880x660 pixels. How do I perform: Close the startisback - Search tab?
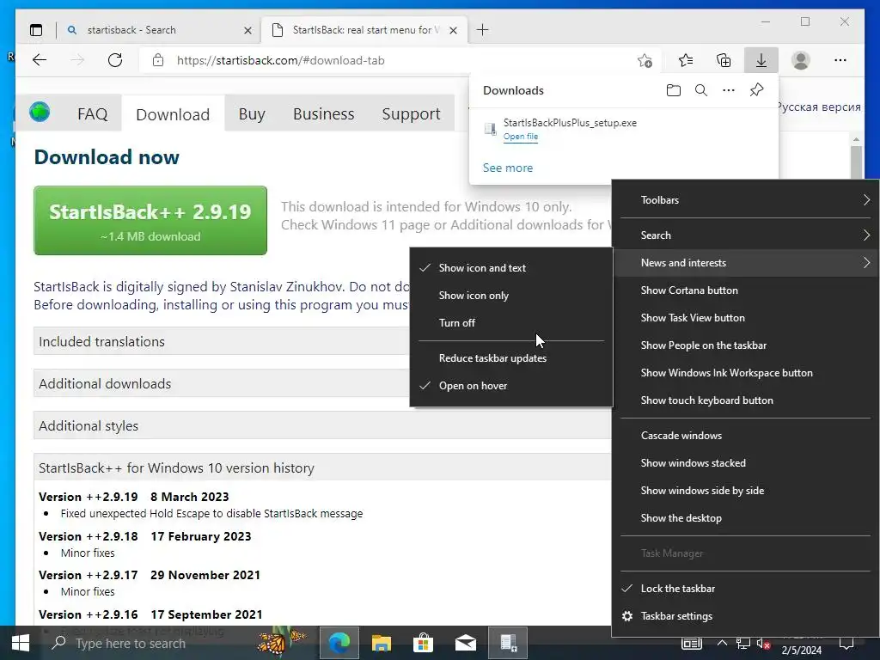247,30
